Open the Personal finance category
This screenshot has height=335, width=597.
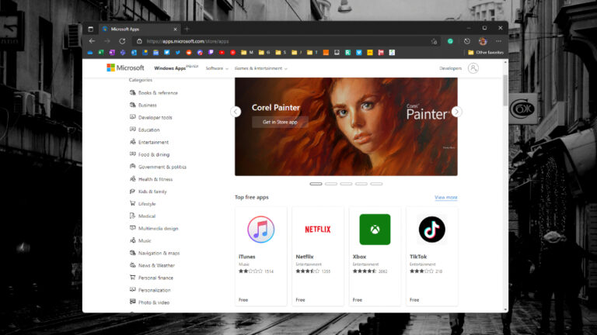point(152,278)
